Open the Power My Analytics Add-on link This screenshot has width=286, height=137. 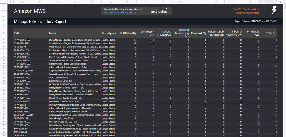click(245, 9)
